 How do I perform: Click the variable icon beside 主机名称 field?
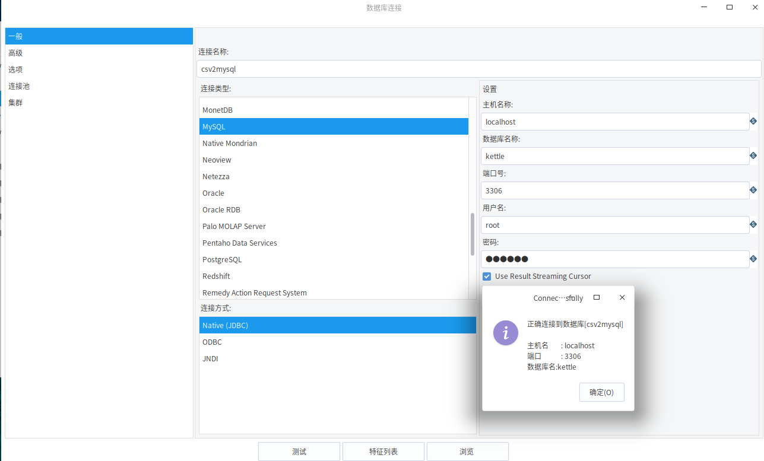click(x=753, y=121)
